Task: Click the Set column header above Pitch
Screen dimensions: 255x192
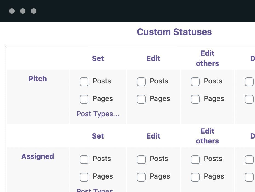Action: [x=98, y=58]
